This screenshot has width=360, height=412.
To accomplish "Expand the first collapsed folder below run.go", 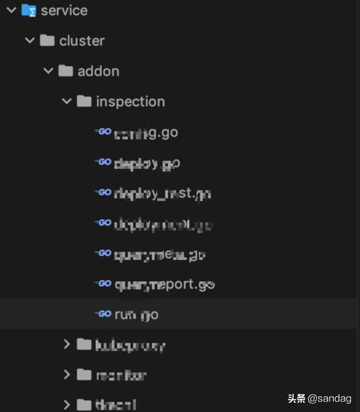I will click(x=67, y=344).
